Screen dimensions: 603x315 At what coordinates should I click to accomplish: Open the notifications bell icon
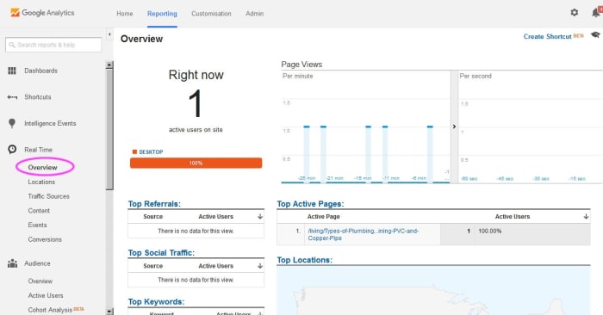(596, 13)
